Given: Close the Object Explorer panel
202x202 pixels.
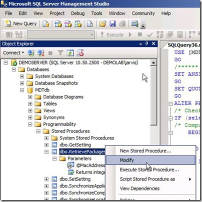Looking at the screenshot, I should click(x=153, y=43).
